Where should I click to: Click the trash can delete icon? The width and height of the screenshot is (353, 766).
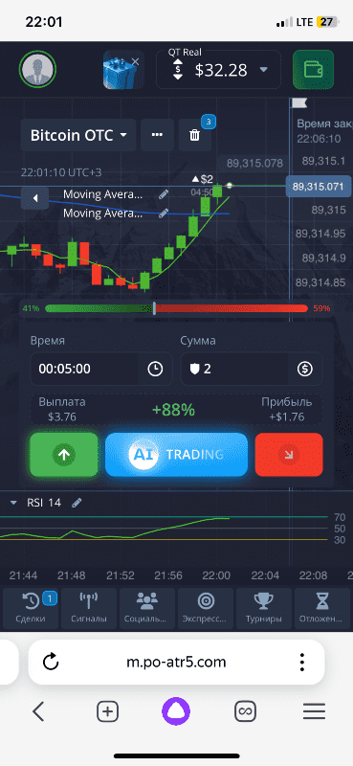tap(194, 135)
